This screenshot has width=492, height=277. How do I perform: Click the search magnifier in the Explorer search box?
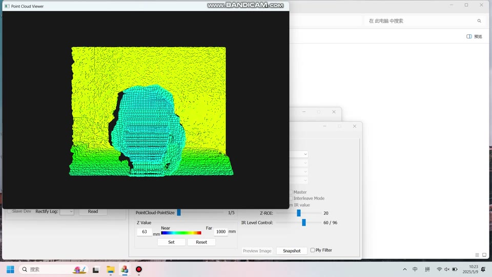coord(479,21)
